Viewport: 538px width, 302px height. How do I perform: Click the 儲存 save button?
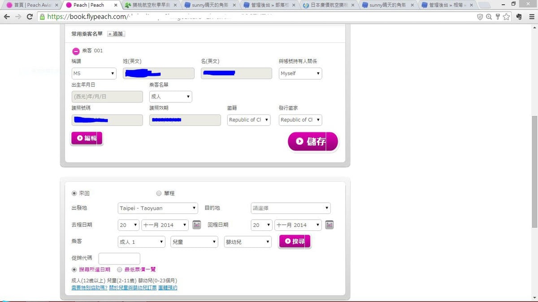(312, 141)
